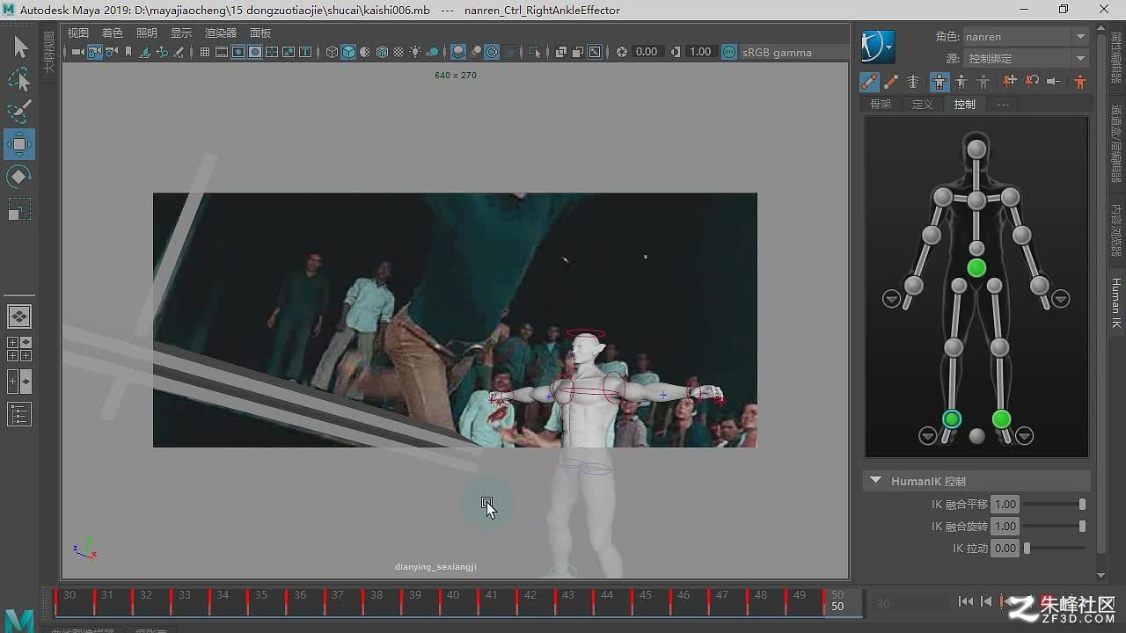
Task: Switch to the 骨架 skeleton tab
Action: (881, 104)
